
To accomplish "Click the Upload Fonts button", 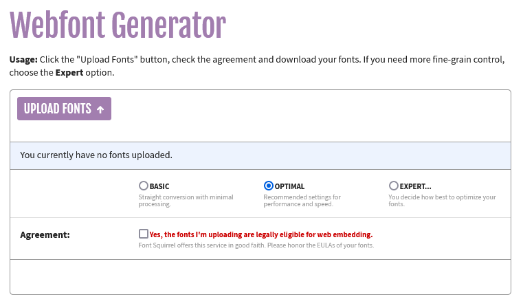I will click(64, 109).
